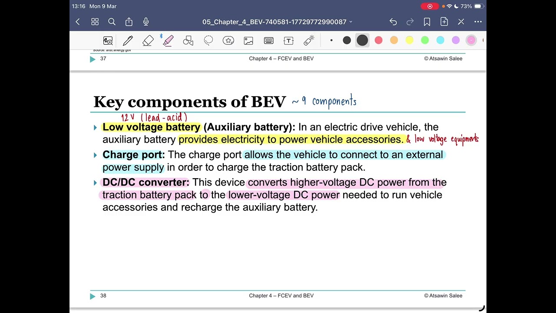Redo the last undone action
Screen dimensions: 556x313
pos(410,22)
